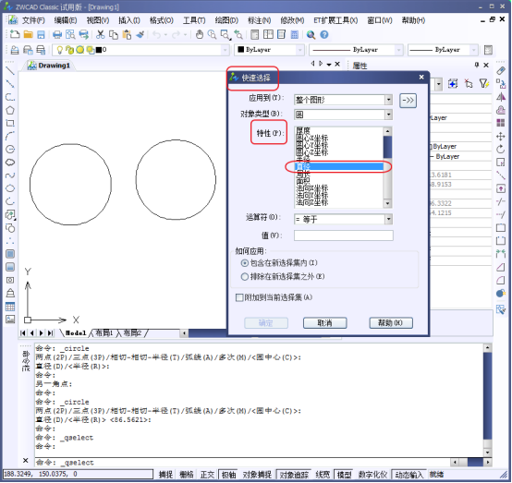This screenshot has width=512, height=483.
Task: Click the 取消 button
Action: pos(325,323)
